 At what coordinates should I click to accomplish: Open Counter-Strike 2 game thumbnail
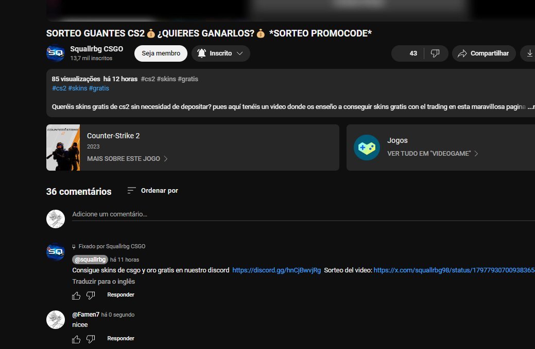coord(63,148)
